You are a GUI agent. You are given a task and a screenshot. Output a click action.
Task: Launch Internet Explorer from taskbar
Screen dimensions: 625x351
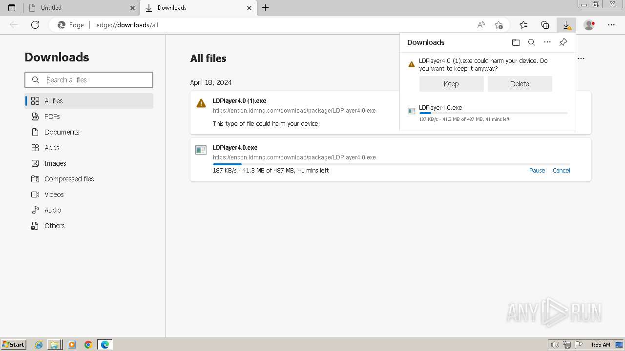[x=39, y=345]
